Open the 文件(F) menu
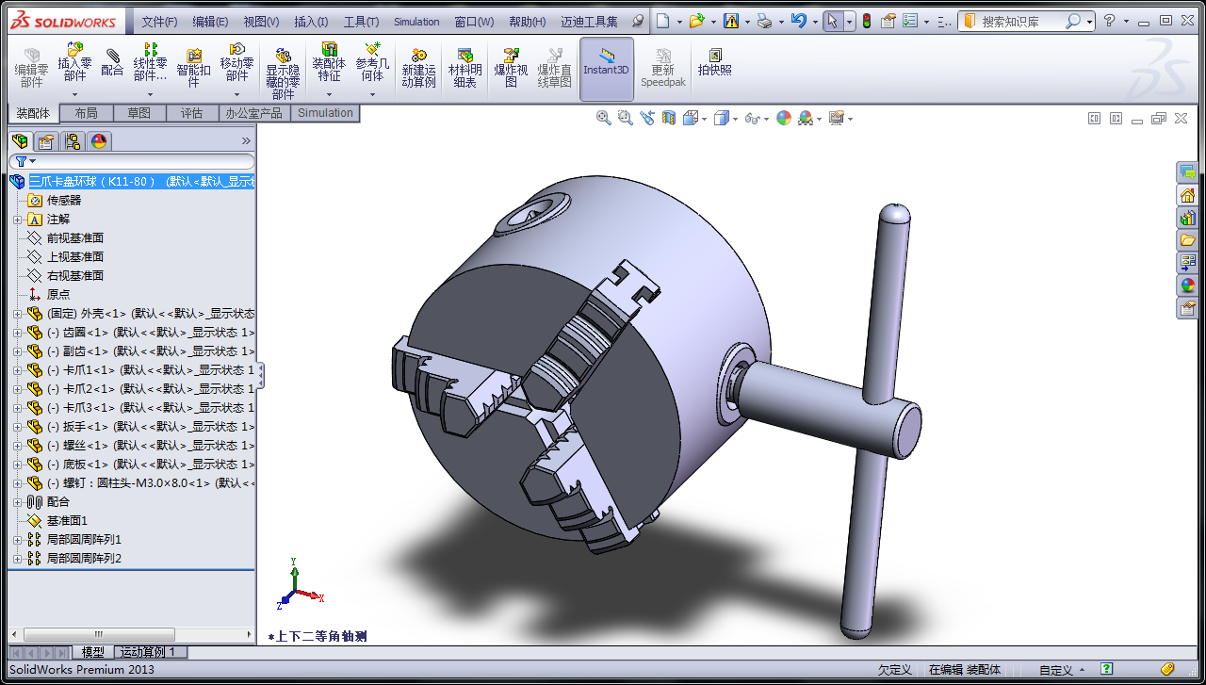The width and height of the screenshot is (1206, 685). coord(159,22)
